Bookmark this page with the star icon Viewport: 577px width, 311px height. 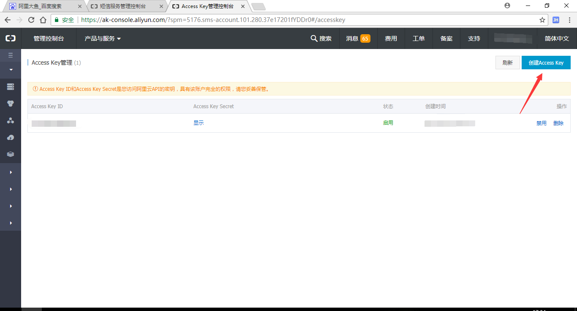[542, 20]
